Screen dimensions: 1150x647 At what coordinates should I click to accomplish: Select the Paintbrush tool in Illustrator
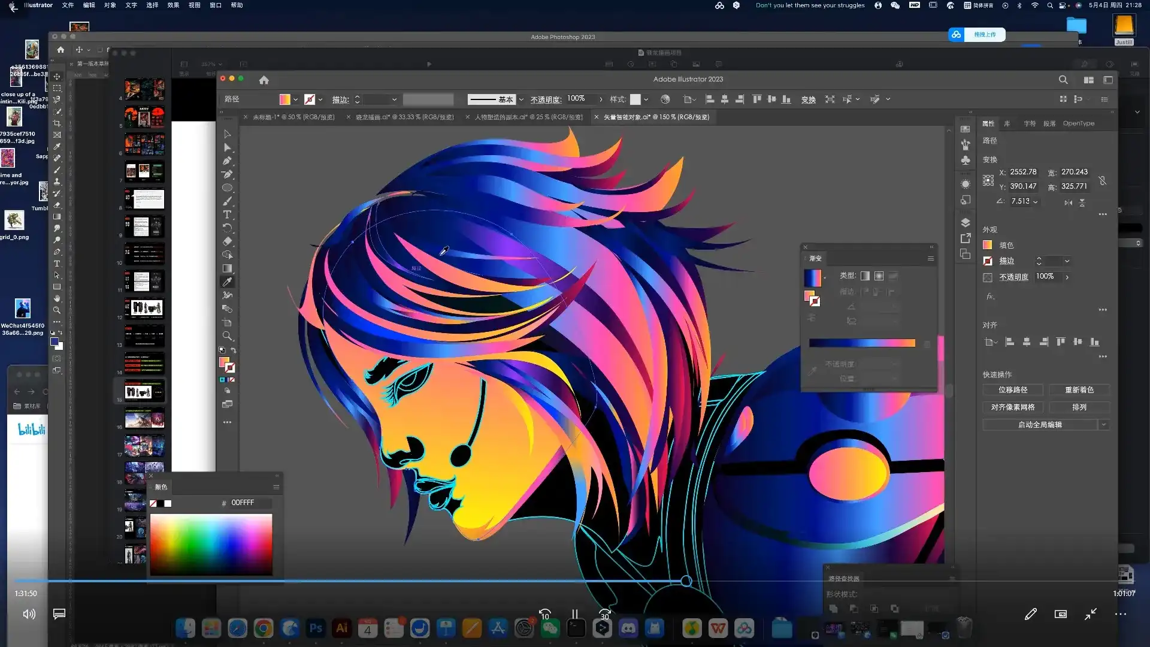[227, 201]
